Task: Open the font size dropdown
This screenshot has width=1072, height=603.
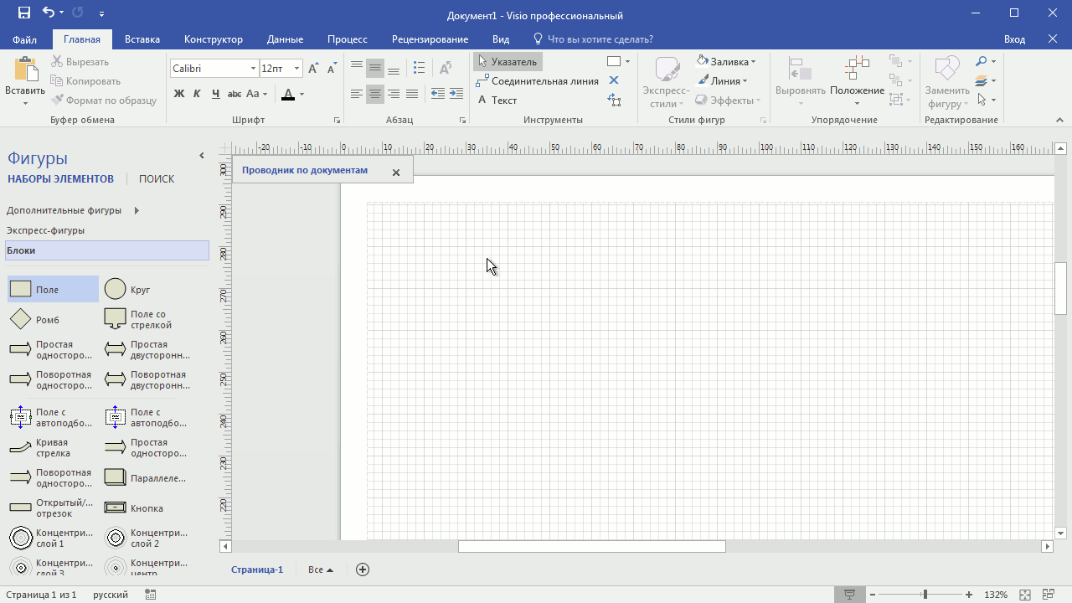Action: click(295, 68)
